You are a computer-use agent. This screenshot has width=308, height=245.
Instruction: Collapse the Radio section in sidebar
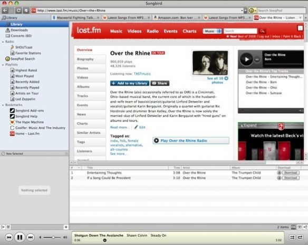point(3,42)
